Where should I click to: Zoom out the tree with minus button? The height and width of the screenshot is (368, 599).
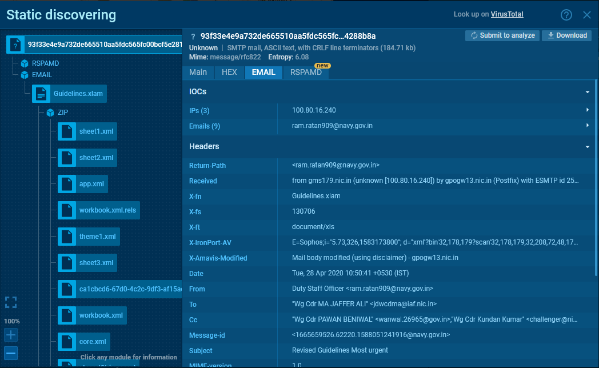(x=11, y=353)
